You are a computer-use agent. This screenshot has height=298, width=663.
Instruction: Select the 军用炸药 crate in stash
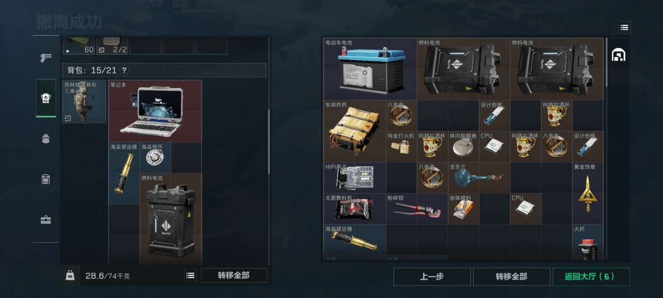click(355, 131)
